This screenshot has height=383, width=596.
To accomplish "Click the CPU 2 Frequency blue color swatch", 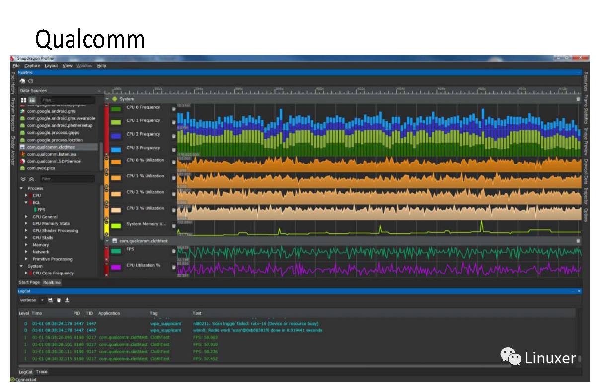I will click(116, 136).
